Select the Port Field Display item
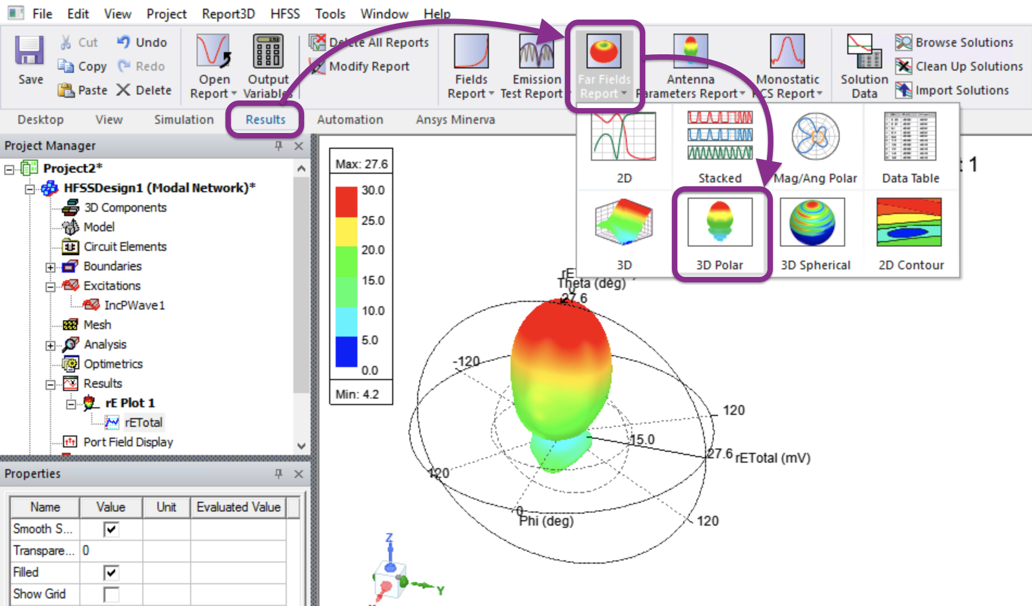This screenshot has width=1032, height=606. click(x=128, y=442)
